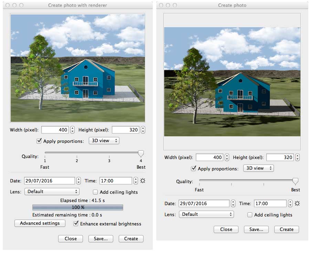Click Save... button in renderer window

[x=101, y=239]
